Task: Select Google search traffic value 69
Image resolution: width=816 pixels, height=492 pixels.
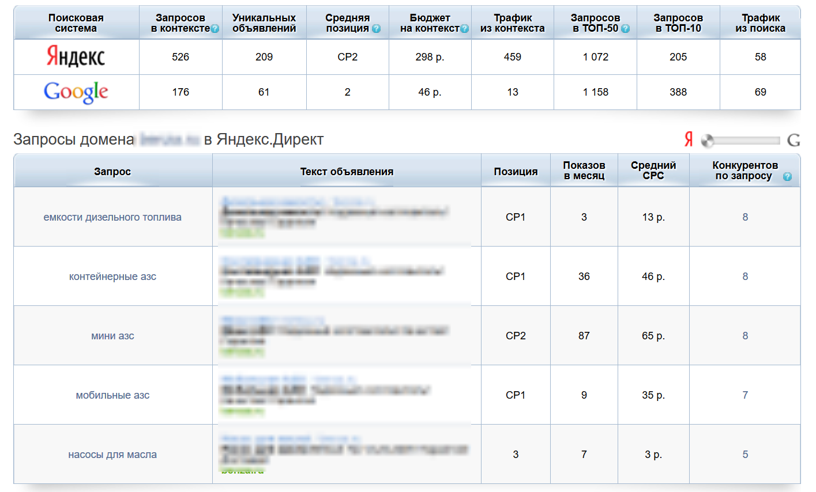Action: (x=761, y=92)
